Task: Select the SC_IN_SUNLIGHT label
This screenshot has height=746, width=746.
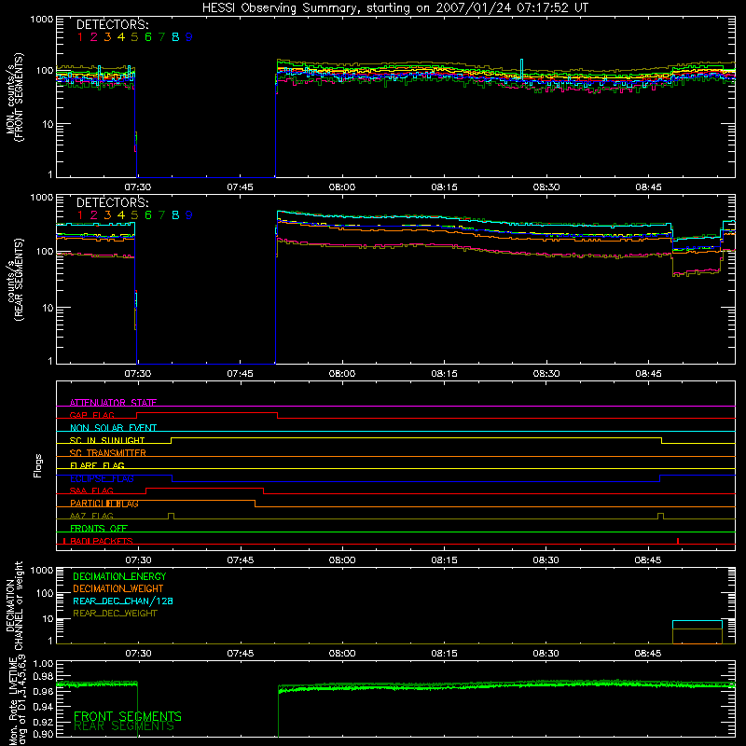Action: pos(107,440)
